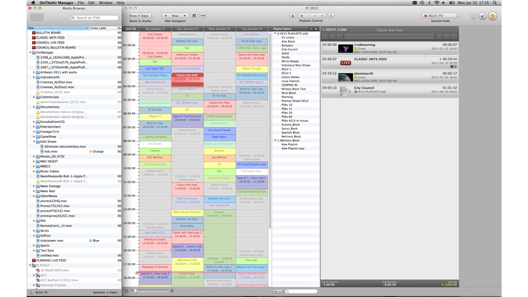The image size is (528, 297).
Task: Sort by the Finder Label column header
Action: pyautogui.click(x=102, y=28)
